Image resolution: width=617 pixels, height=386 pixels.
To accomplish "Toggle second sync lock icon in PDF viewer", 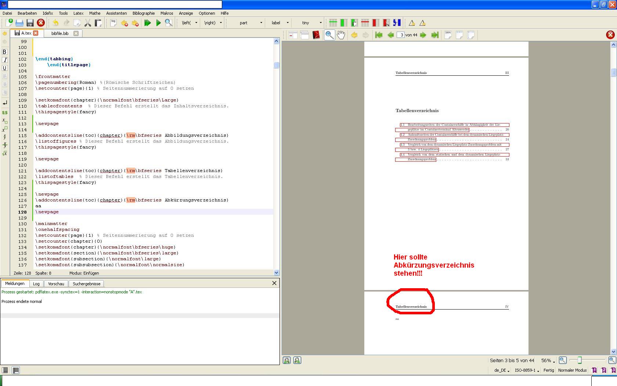I will click(x=297, y=360).
